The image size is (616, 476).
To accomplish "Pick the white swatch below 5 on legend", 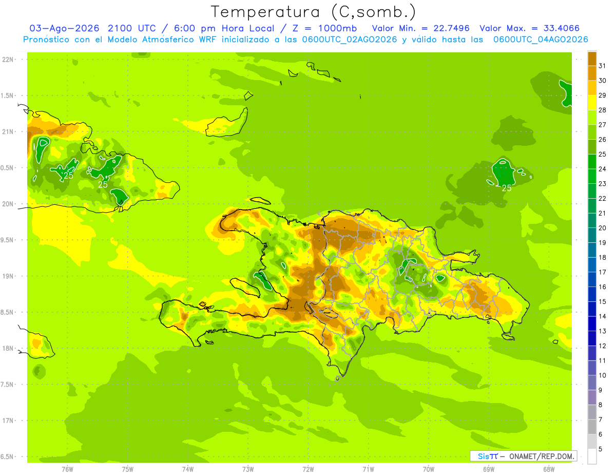I will [592, 456].
